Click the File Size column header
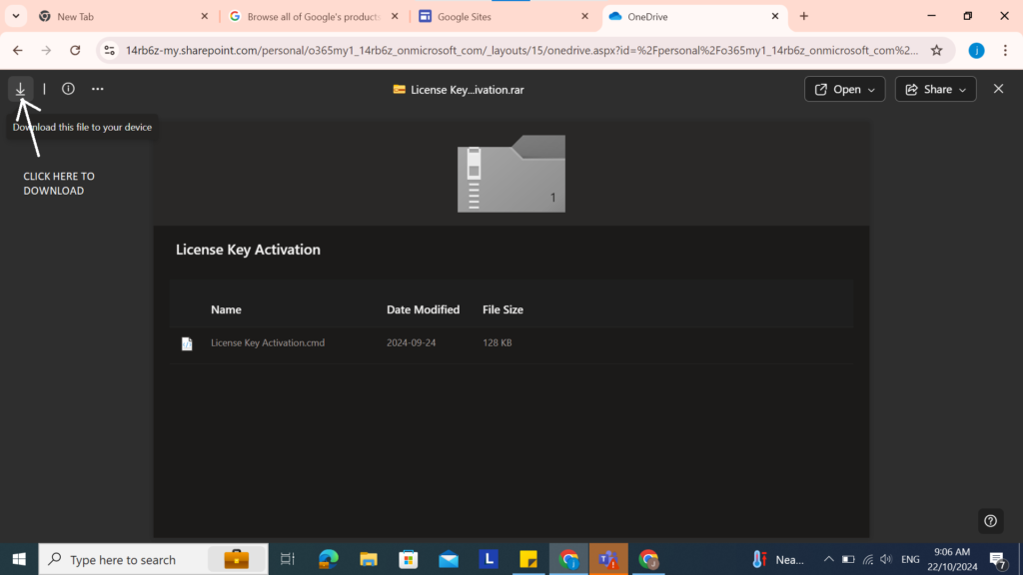This screenshot has height=575, width=1023. (503, 309)
